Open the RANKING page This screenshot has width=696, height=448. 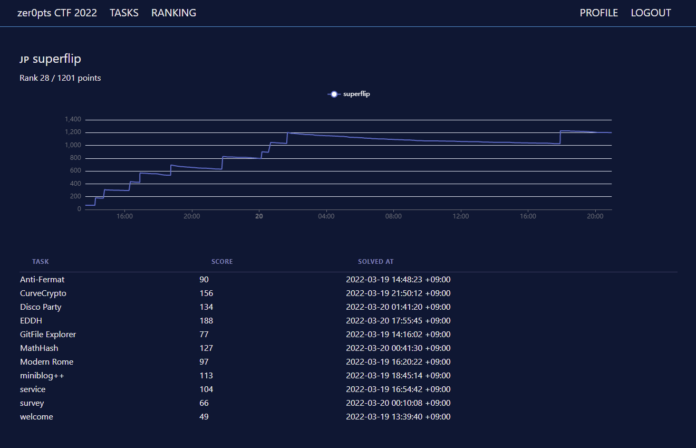[x=173, y=13]
